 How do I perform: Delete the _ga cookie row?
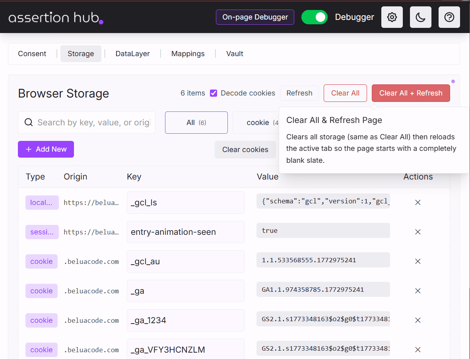(418, 291)
